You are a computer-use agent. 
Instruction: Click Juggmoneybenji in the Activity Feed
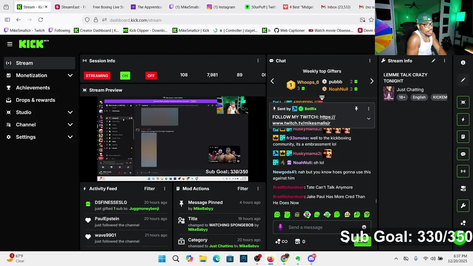[144, 209]
